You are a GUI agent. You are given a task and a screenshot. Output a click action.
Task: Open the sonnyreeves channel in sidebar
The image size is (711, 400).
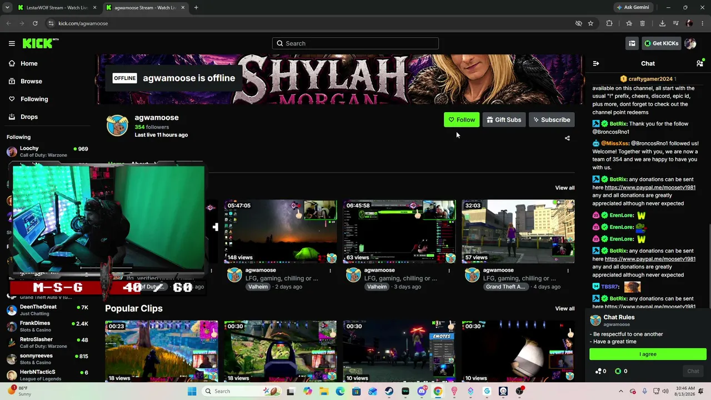click(x=48, y=358)
